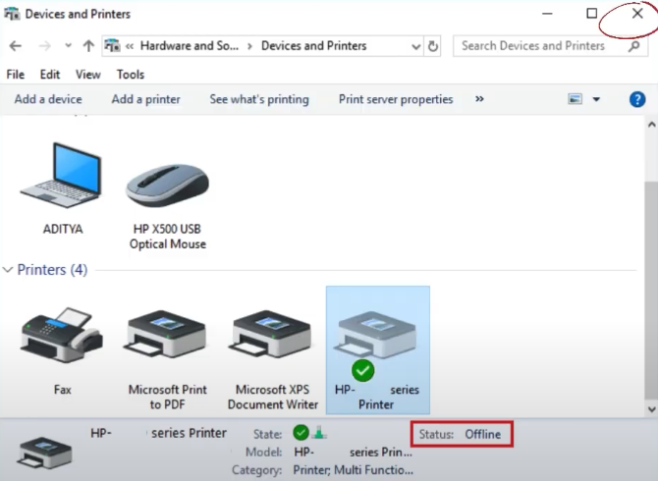Click the printer thumbnail in details pane
Image resolution: width=658 pixels, height=481 pixels.
[x=44, y=453]
